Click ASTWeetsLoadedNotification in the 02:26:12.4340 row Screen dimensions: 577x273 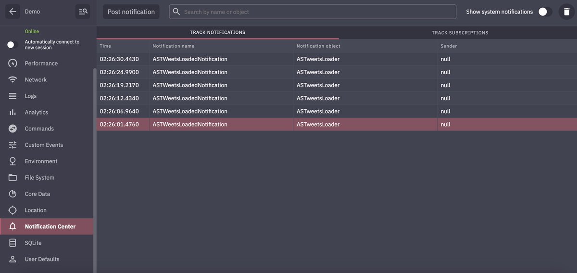190,98
